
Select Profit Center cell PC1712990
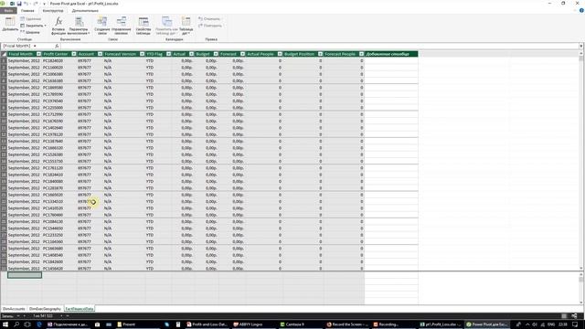pyautogui.click(x=53, y=114)
